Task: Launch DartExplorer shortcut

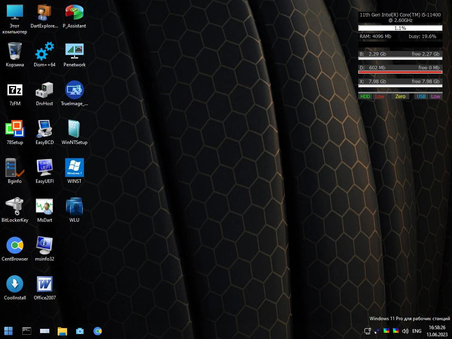Action: click(x=44, y=16)
